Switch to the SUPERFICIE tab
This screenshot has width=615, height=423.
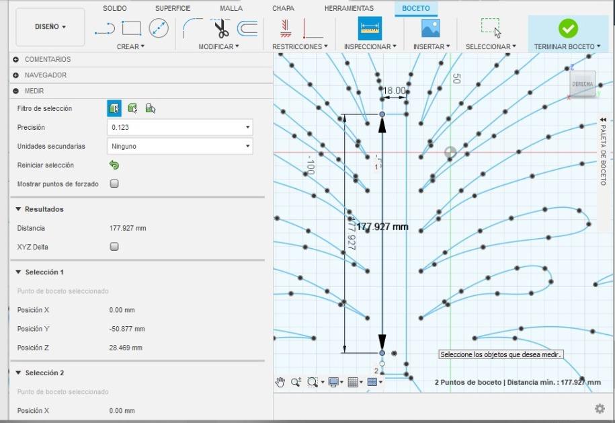point(173,8)
